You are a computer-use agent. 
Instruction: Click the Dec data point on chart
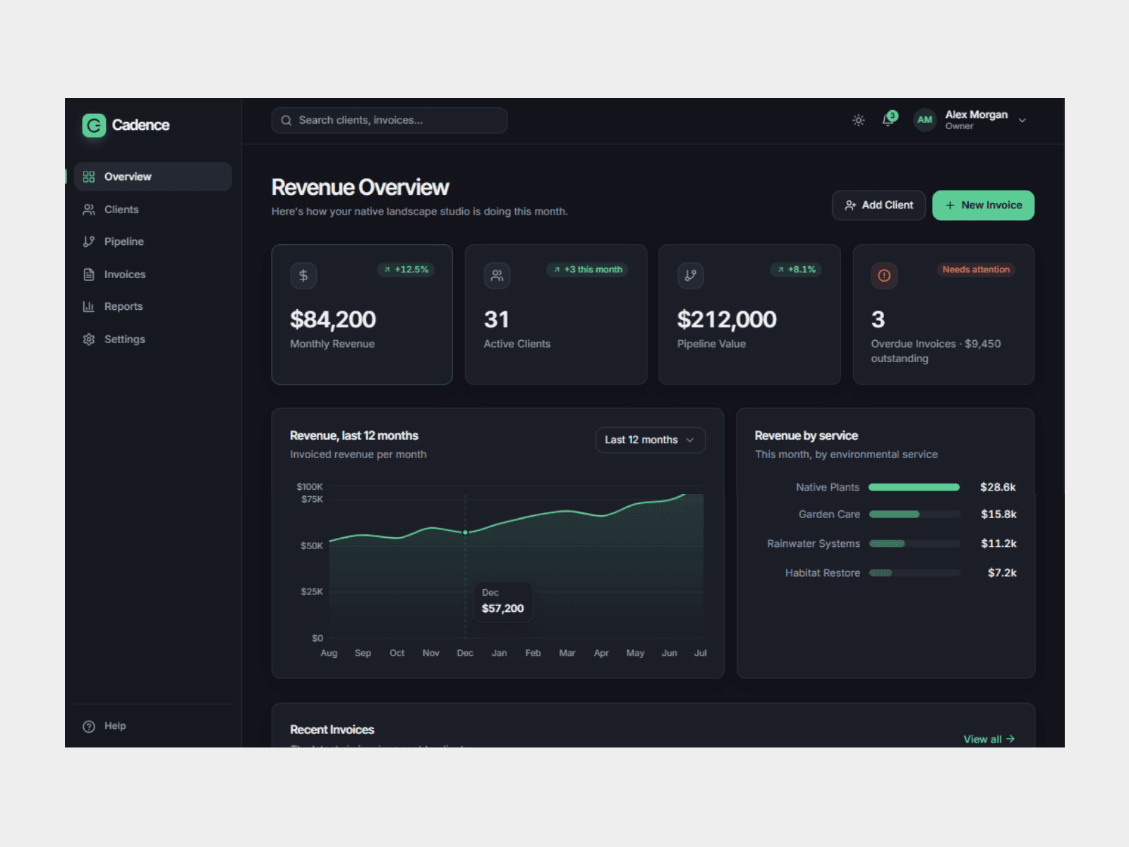coord(465,532)
